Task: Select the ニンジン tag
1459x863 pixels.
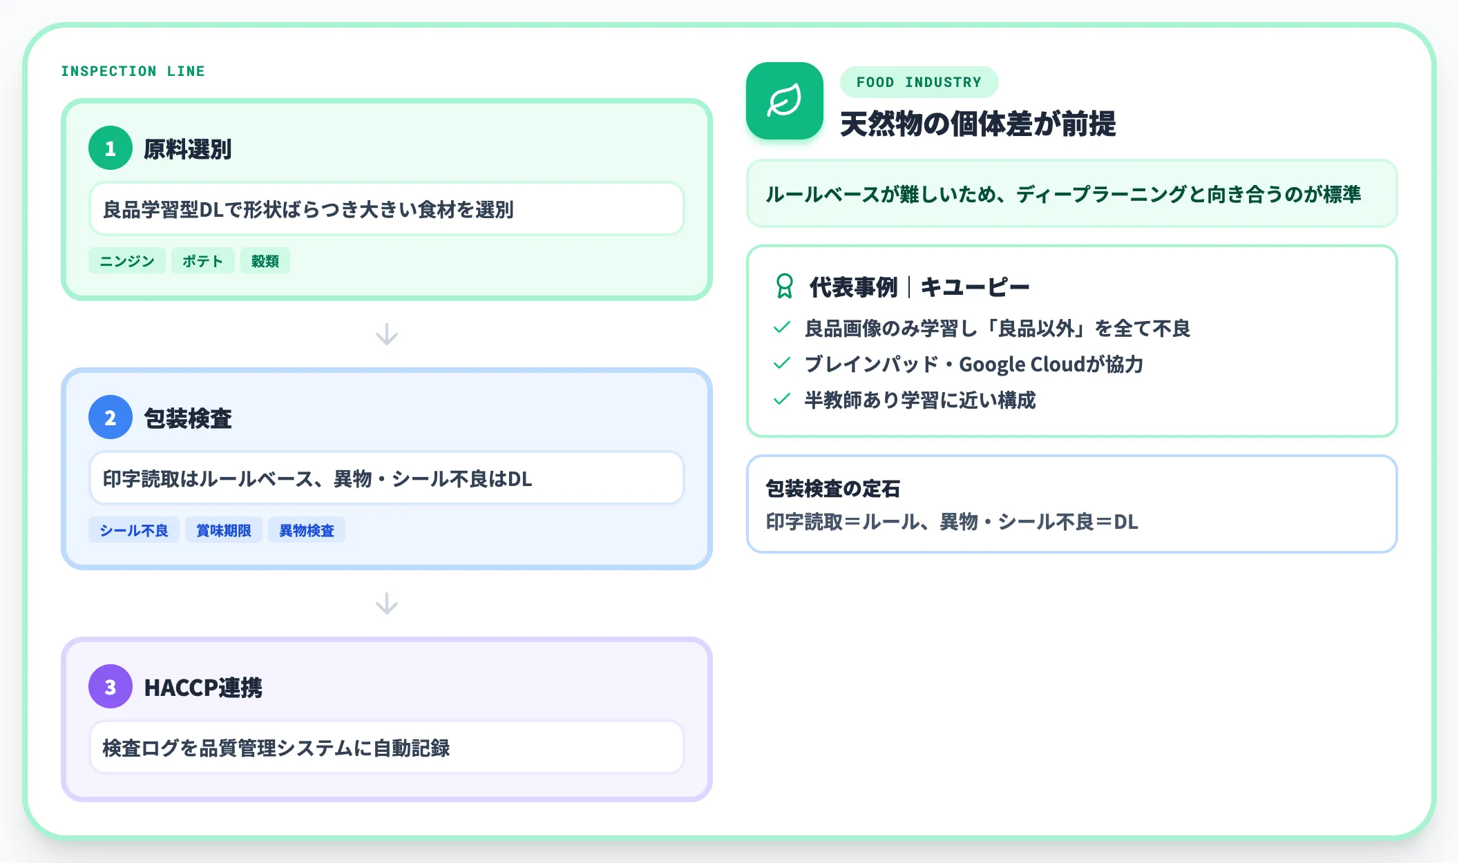Action: pos(127,261)
